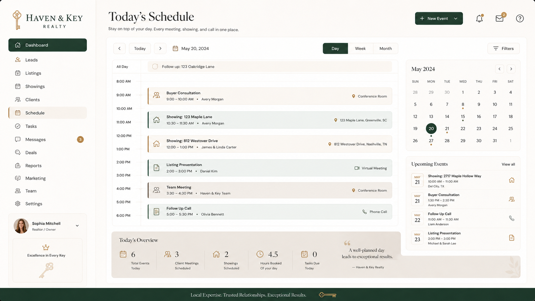Select May 15 in the mini calendar
The width and height of the screenshot is (535, 301).
tap(463, 116)
